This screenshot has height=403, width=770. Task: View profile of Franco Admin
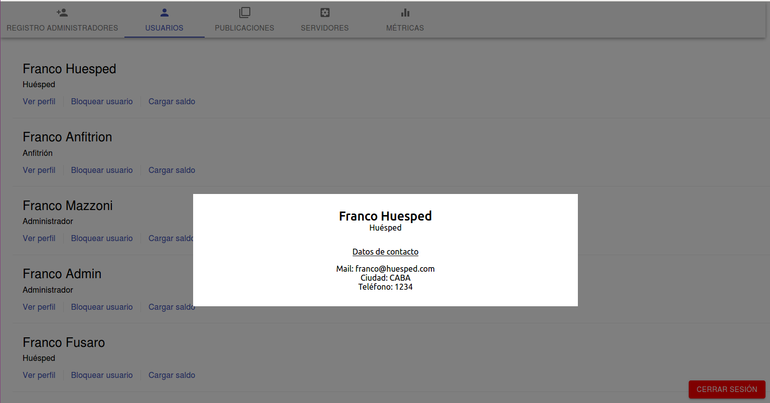[39, 307]
